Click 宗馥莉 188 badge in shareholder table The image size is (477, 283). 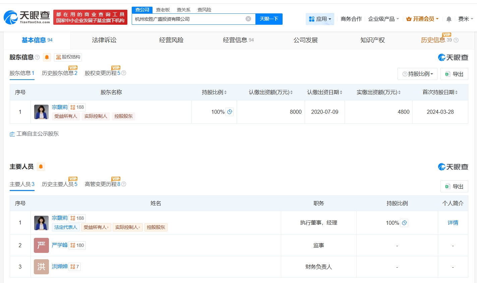point(77,107)
